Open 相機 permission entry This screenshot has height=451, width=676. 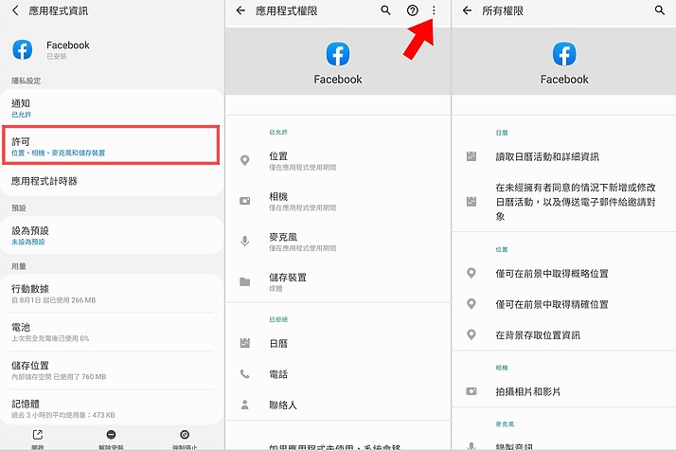[338, 201]
